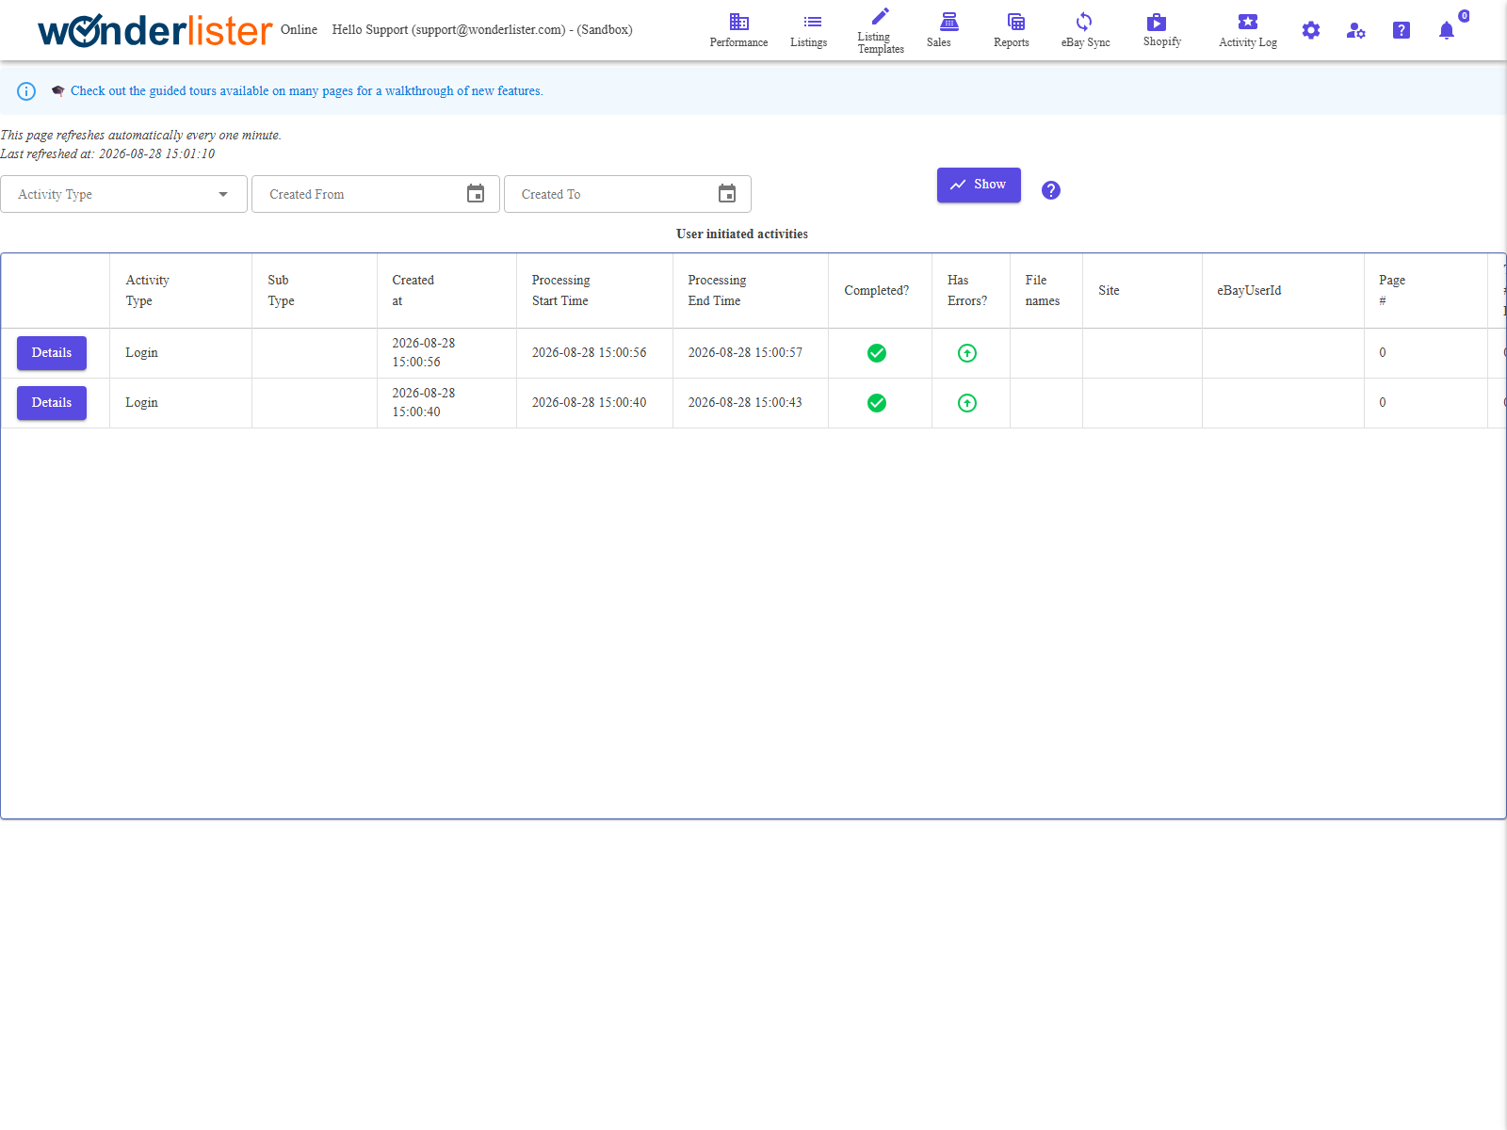This screenshot has height=1130, width=1507.
Task: Click the Wonderlister logo
Action: (155, 30)
